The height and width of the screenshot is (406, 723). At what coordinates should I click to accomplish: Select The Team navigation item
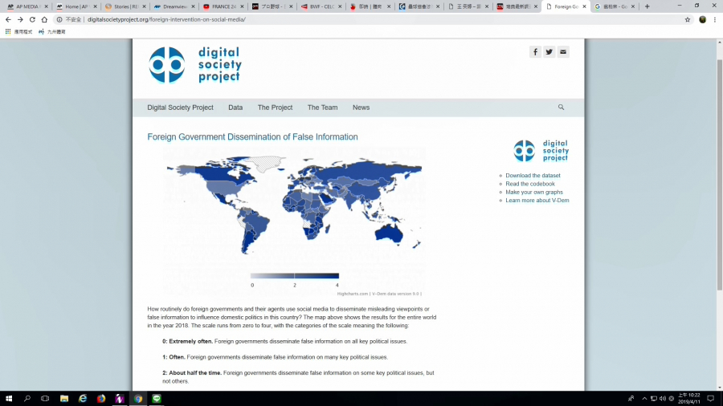(322, 108)
